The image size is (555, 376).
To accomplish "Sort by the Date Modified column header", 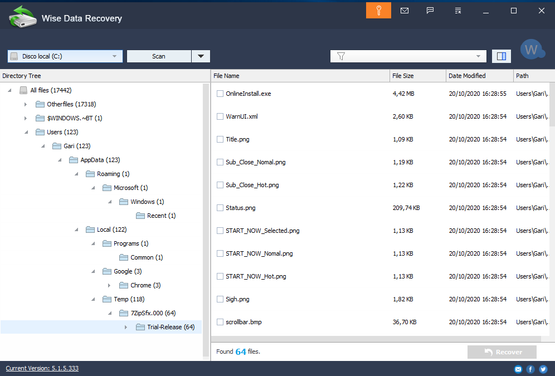I will tap(480, 76).
